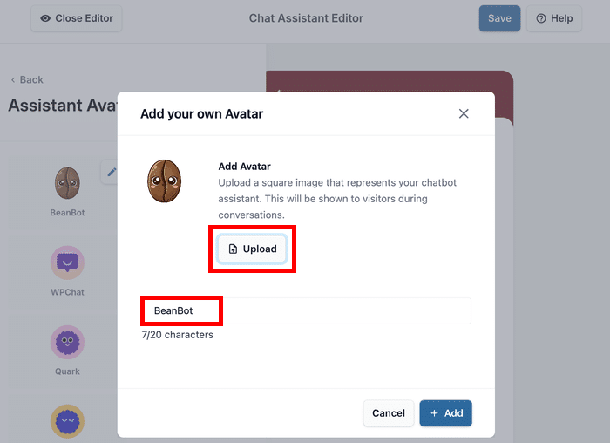Click the pencil edit icon beside BeanBot
Screen dimensions: 610x443
pyautogui.click(x=111, y=172)
